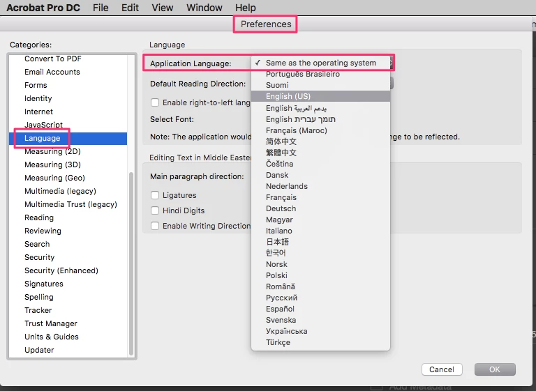Choose Same as the operating system option

point(320,63)
